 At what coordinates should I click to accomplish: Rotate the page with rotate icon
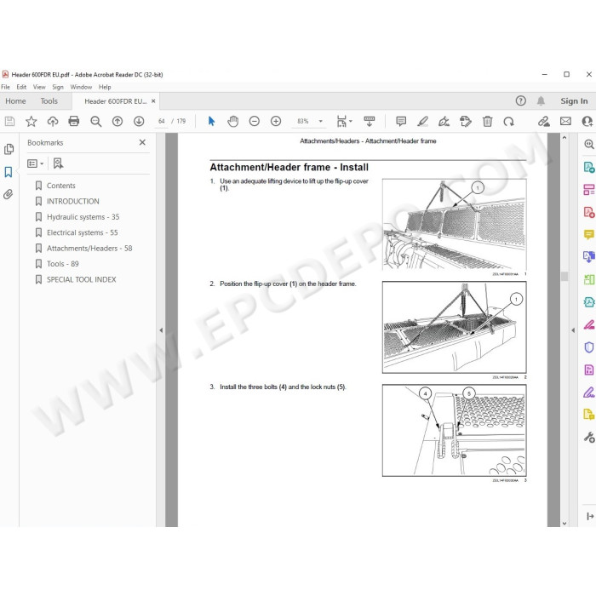[x=508, y=121]
